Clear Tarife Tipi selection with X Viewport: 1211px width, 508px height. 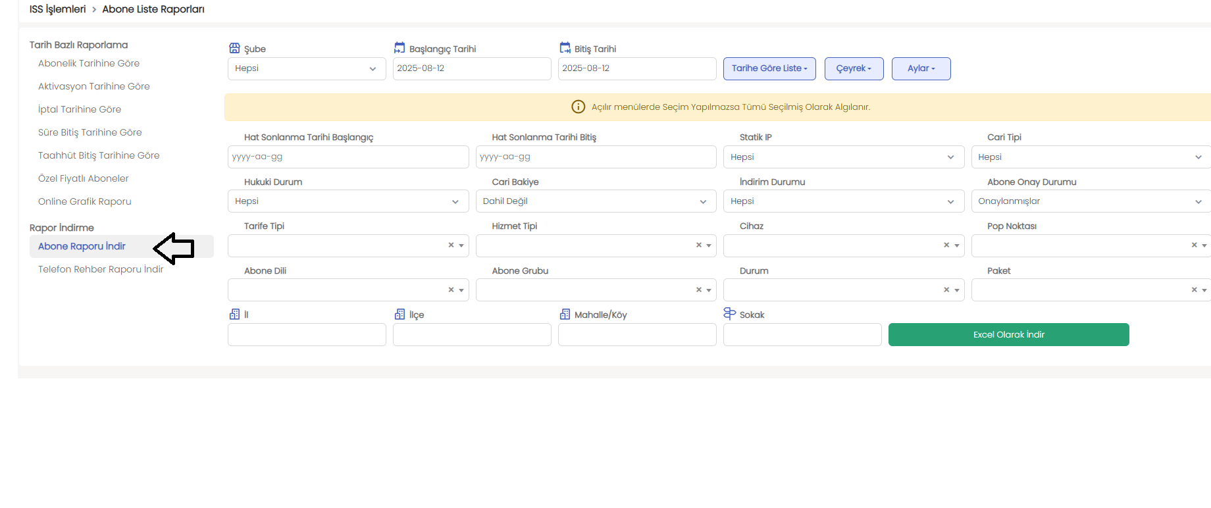click(451, 245)
